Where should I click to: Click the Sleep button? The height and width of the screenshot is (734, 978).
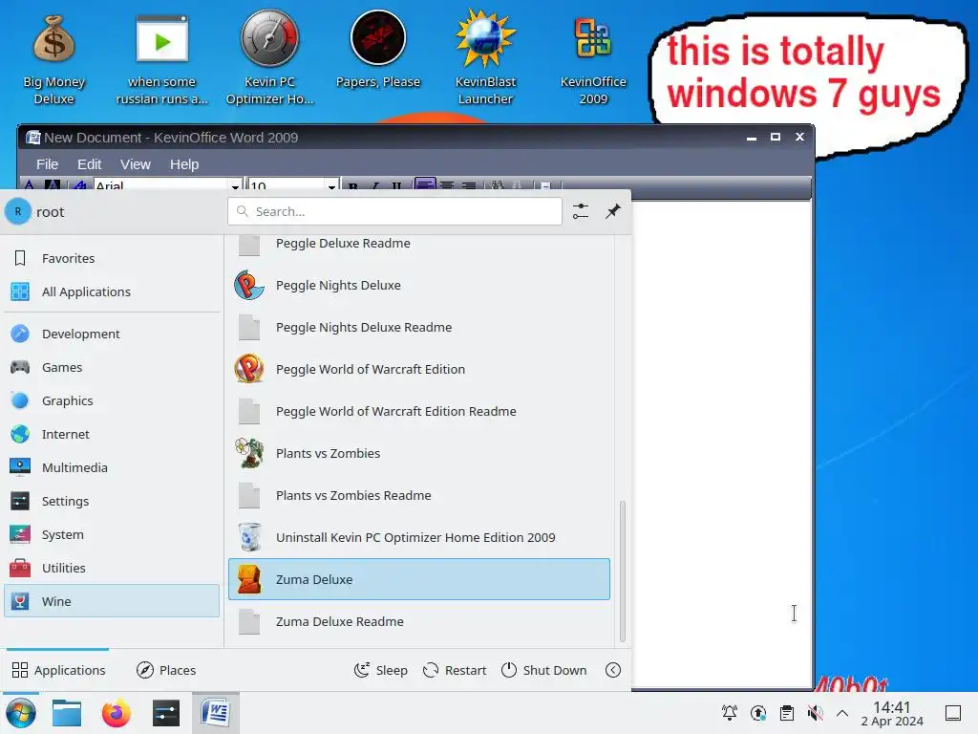coord(380,670)
